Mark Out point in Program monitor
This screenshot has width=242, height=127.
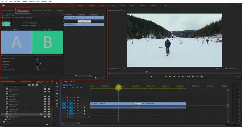pos(160,77)
